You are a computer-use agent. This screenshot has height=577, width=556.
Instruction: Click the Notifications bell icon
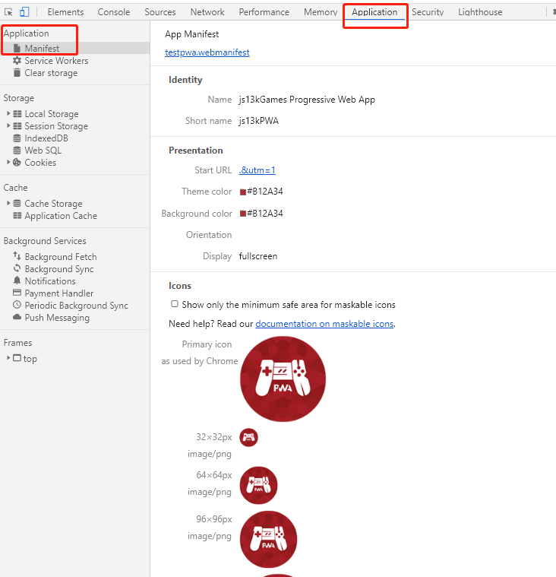coord(17,281)
